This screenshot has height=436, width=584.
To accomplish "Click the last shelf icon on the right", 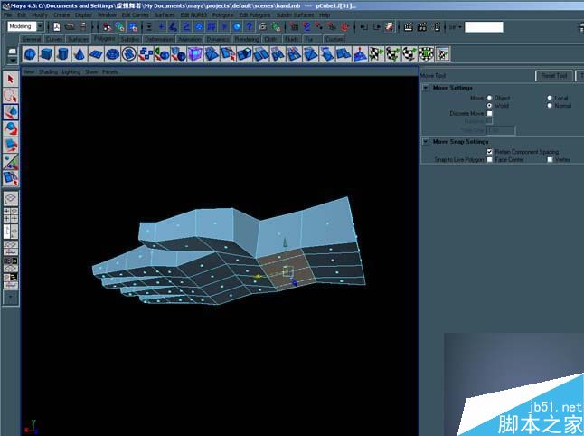I will [442, 53].
